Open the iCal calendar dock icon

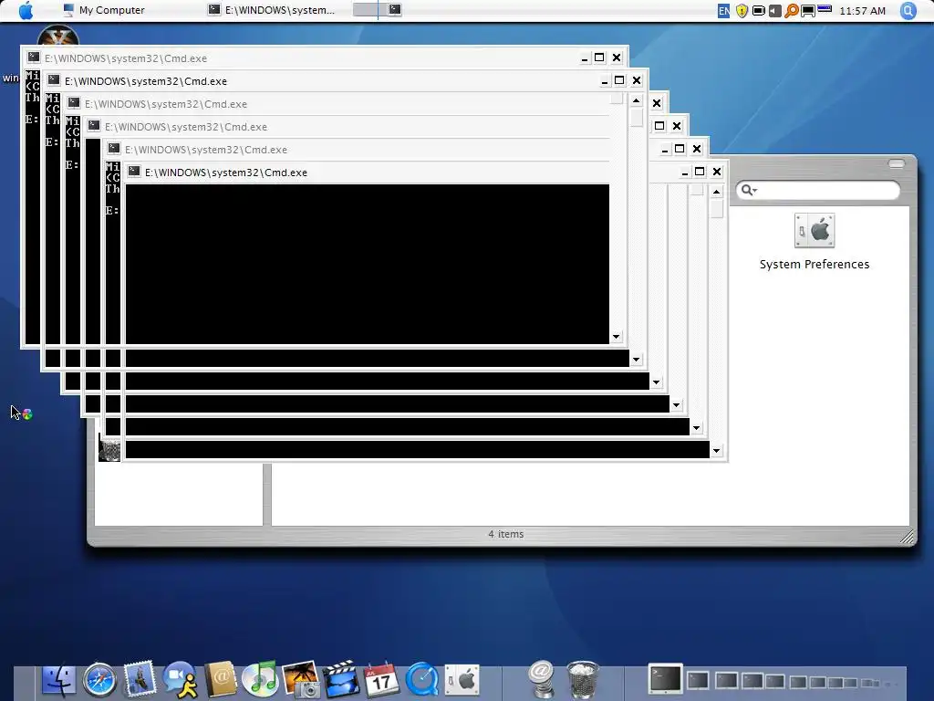[381, 679]
